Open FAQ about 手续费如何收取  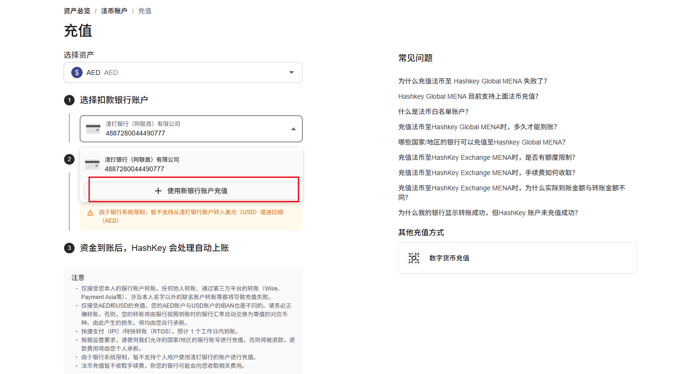tap(487, 173)
